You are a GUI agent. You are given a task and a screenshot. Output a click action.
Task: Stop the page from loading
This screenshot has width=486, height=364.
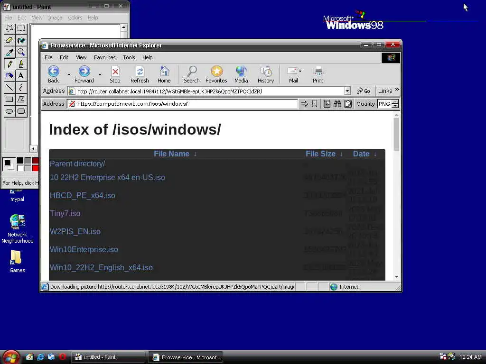click(x=115, y=74)
